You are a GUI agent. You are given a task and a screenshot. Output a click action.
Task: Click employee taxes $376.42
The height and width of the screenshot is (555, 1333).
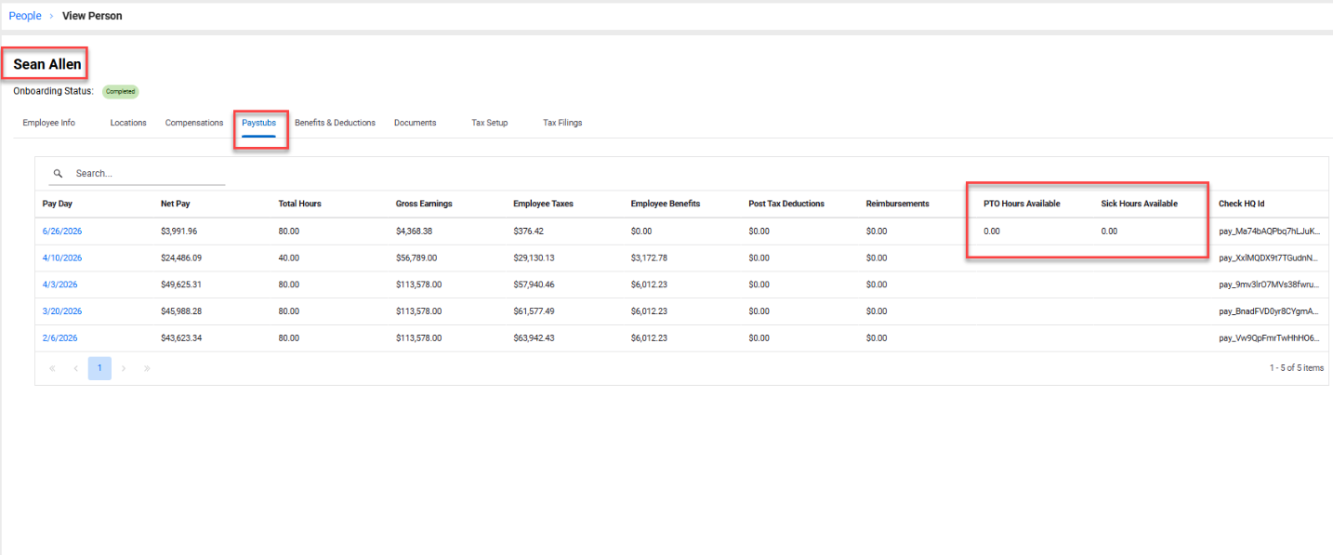click(529, 231)
